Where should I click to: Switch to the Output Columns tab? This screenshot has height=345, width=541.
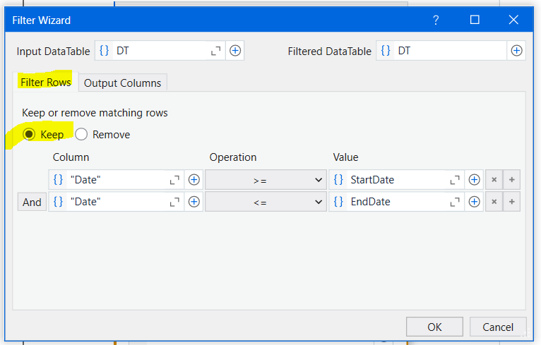[x=122, y=83]
